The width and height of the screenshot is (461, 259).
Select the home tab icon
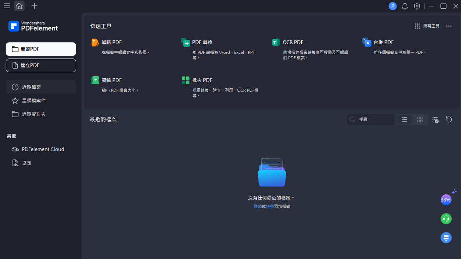(19, 6)
